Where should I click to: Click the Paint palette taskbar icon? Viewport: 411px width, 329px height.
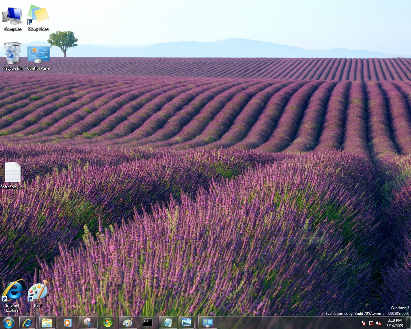[x=128, y=323]
